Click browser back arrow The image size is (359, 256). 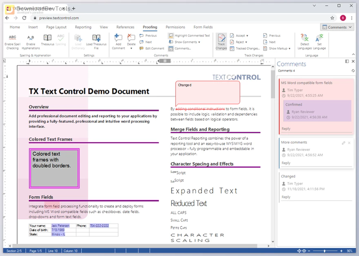7,18
